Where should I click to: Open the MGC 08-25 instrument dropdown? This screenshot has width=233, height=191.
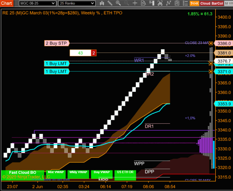(x=37, y=3)
